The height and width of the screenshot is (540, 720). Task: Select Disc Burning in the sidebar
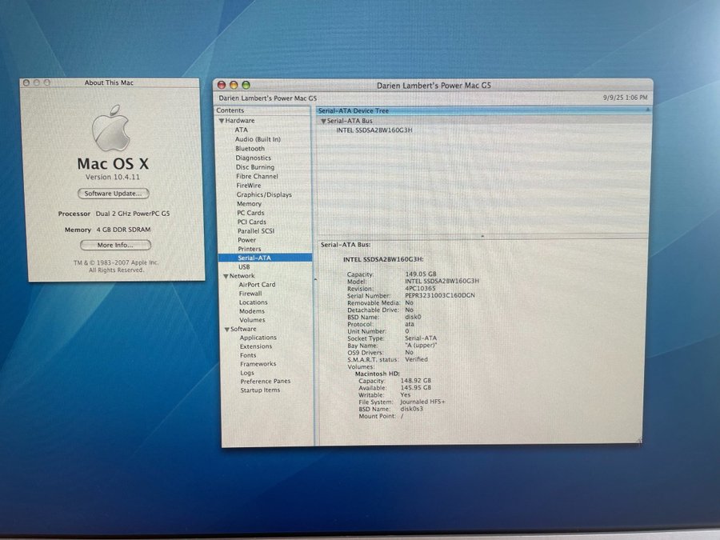tap(255, 167)
